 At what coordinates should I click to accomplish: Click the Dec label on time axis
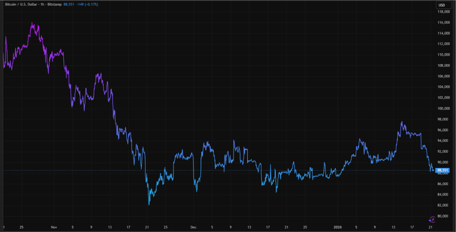[x=193, y=227]
